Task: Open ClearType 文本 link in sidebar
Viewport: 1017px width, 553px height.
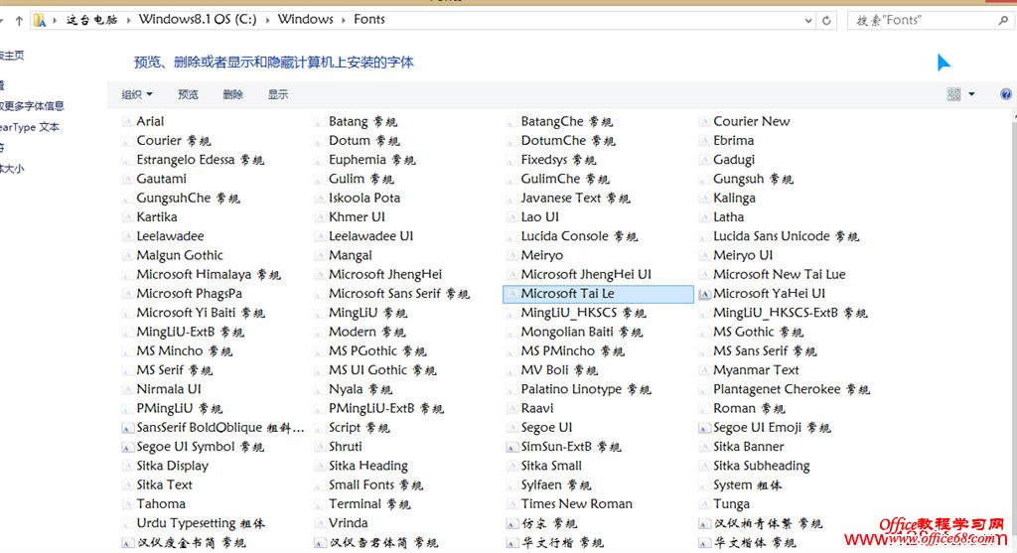Action: coord(30,127)
